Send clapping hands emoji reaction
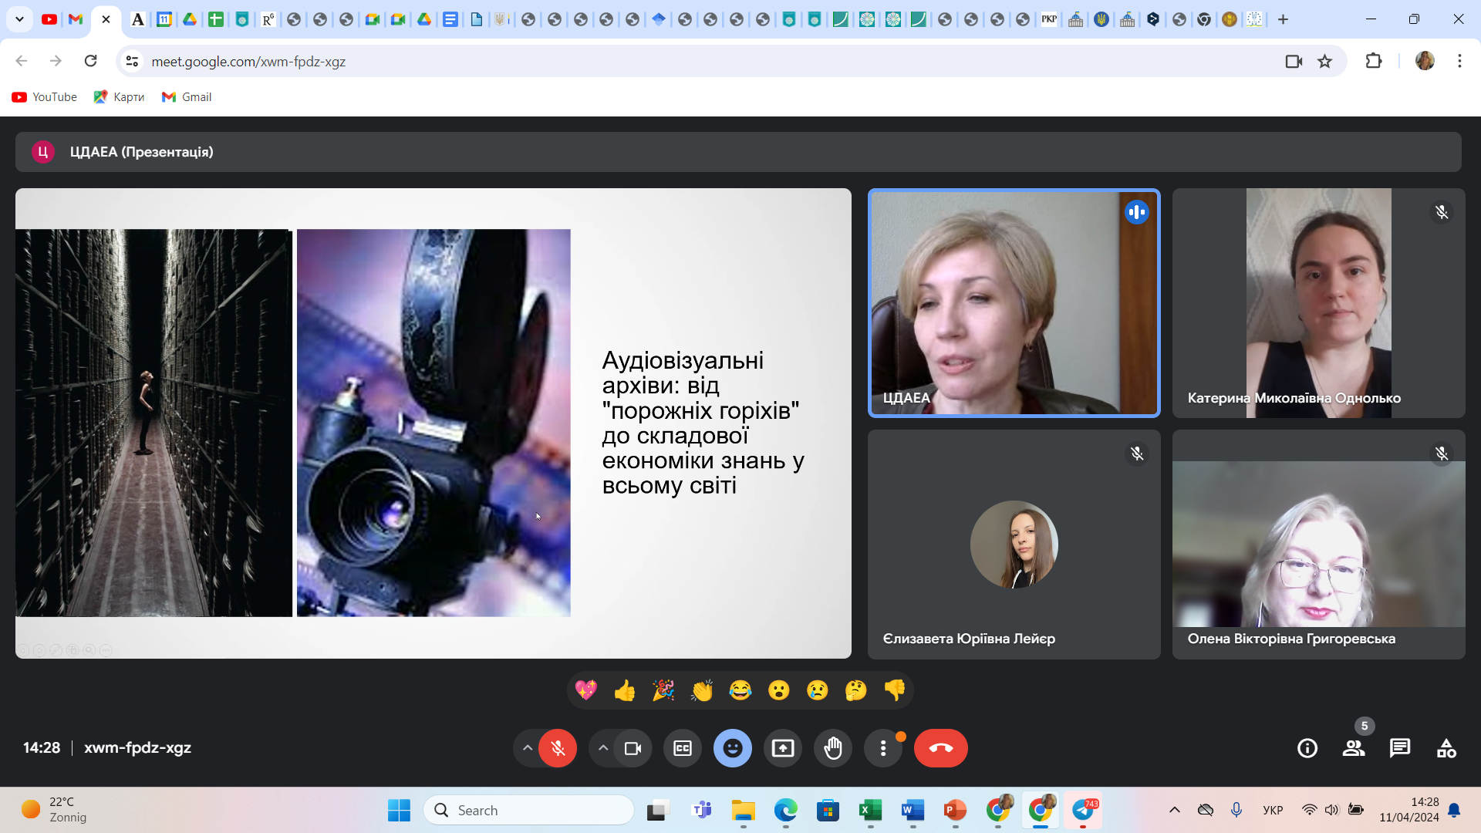 click(702, 690)
